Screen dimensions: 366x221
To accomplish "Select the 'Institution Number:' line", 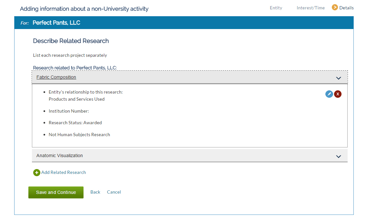I will (x=69, y=111).
